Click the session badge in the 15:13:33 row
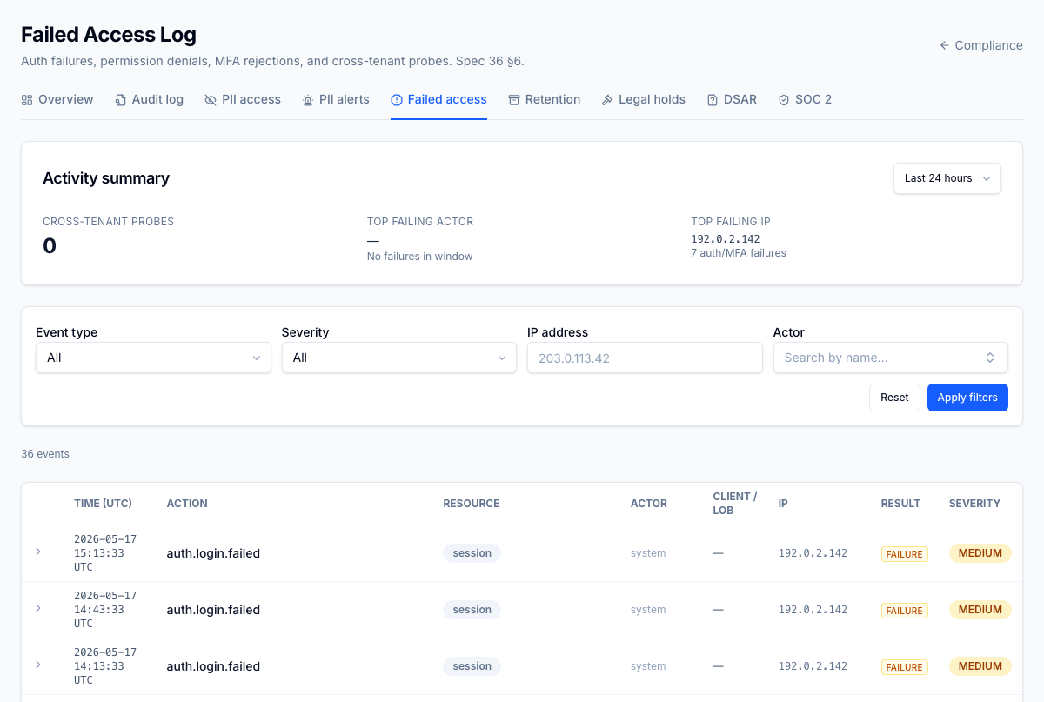 point(472,553)
